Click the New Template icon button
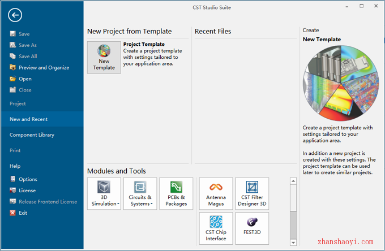Screen dimensions: 385x251 click(104, 57)
